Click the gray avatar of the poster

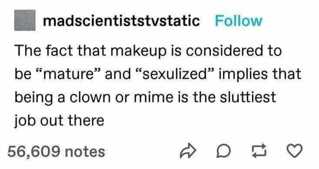tap(25, 20)
